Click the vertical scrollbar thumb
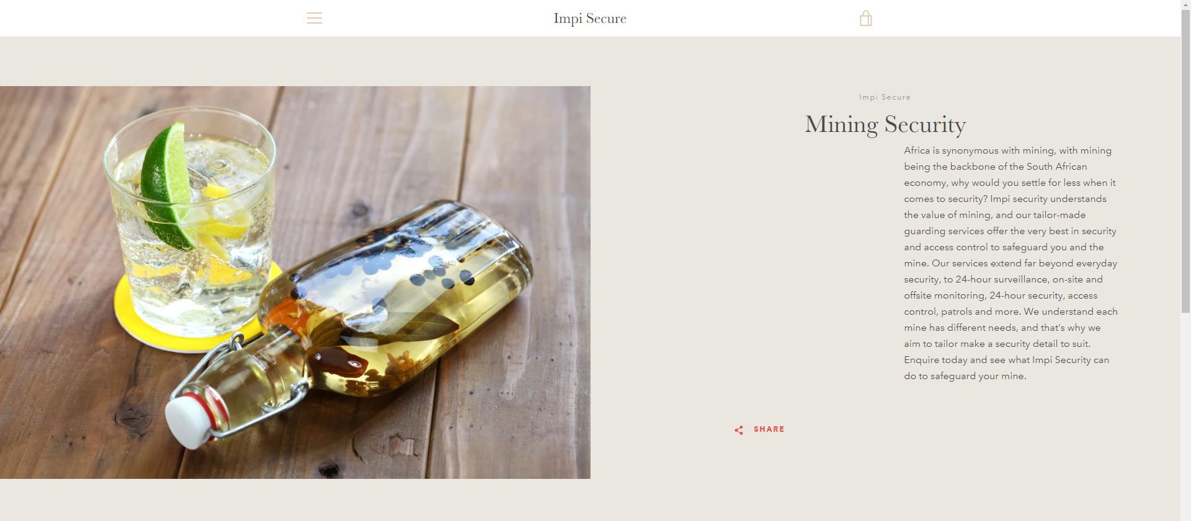The height and width of the screenshot is (521, 1191). pos(1185,161)
